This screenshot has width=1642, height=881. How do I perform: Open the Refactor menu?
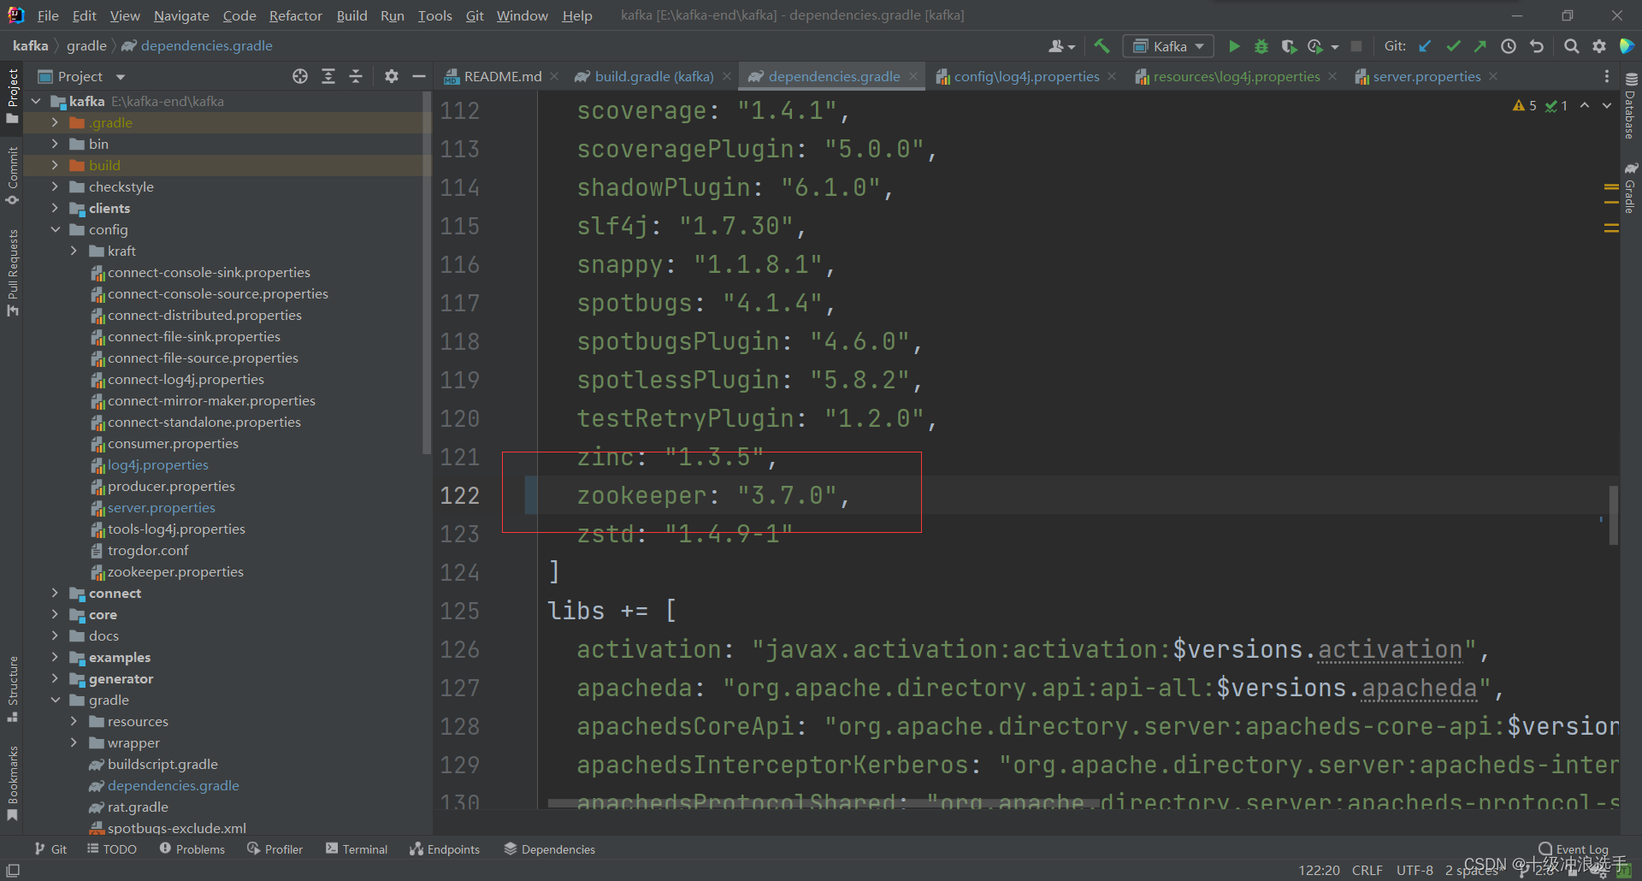click(295, 15)
